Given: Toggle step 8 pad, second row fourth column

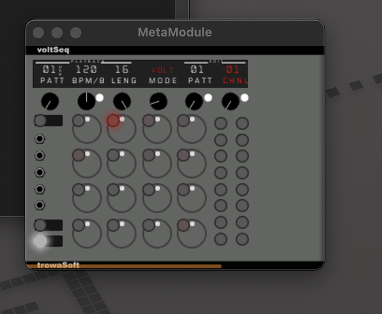Looking at the screenshot, I should pos(183,155).
